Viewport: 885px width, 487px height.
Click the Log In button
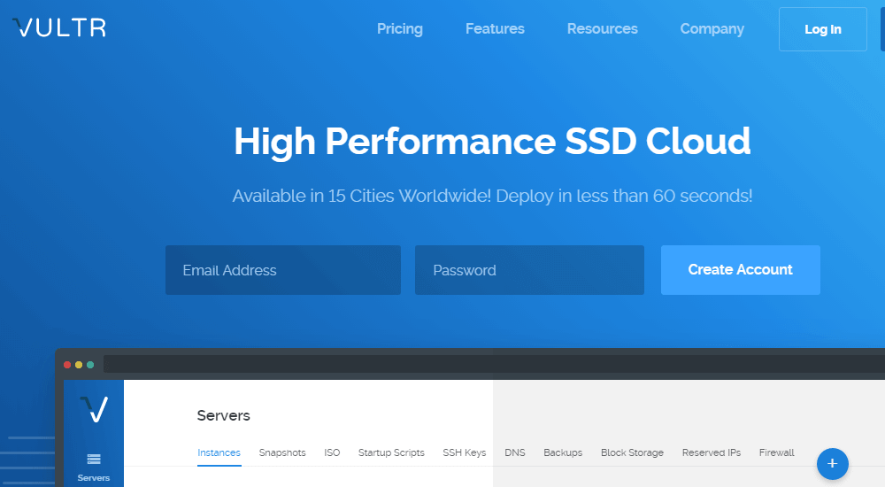coord(822,29)
